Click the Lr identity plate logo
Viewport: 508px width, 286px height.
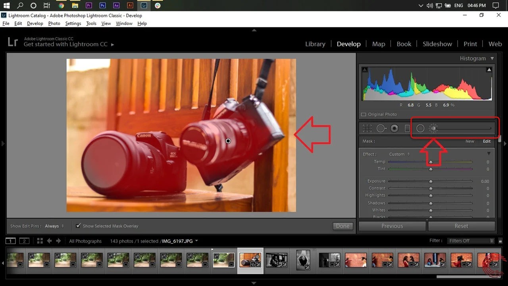[13, 42]
